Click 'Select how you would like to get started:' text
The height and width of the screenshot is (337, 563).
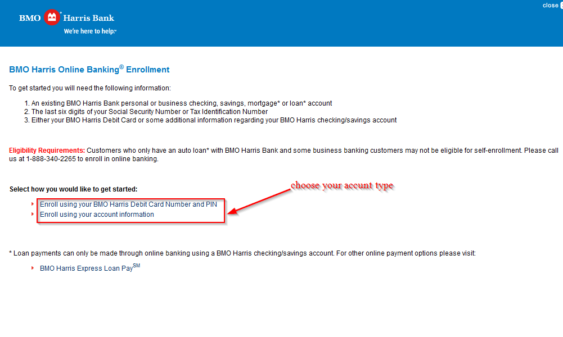[73, 189]
